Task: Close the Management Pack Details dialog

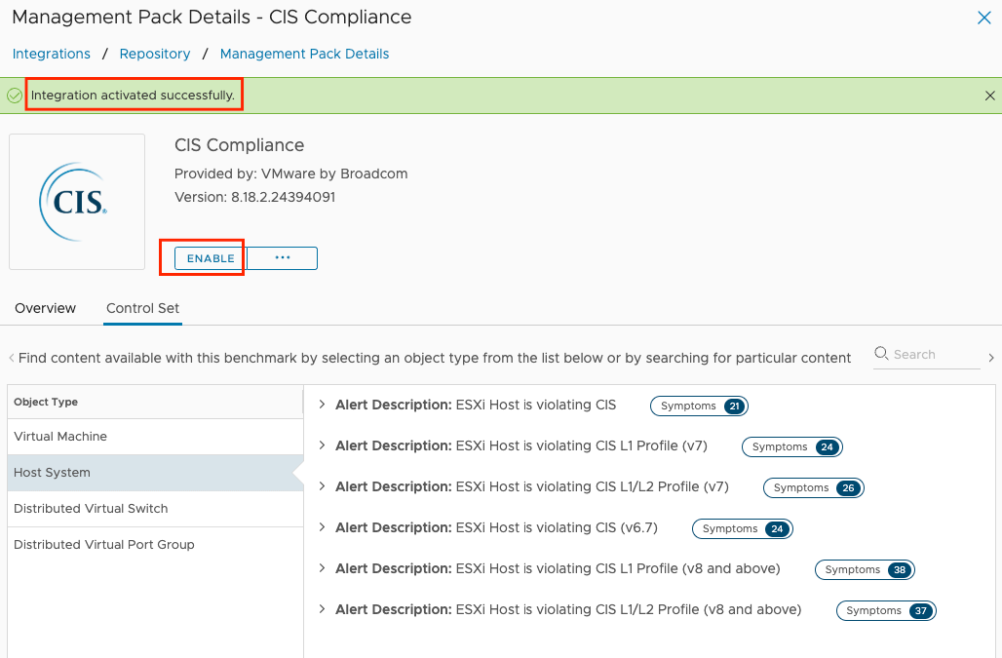Action: click(x=984, y=18)
